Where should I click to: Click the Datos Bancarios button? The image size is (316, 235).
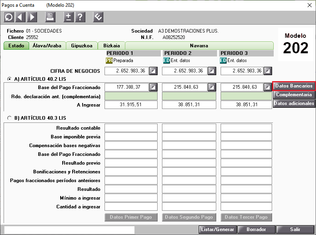pos(294,86)
